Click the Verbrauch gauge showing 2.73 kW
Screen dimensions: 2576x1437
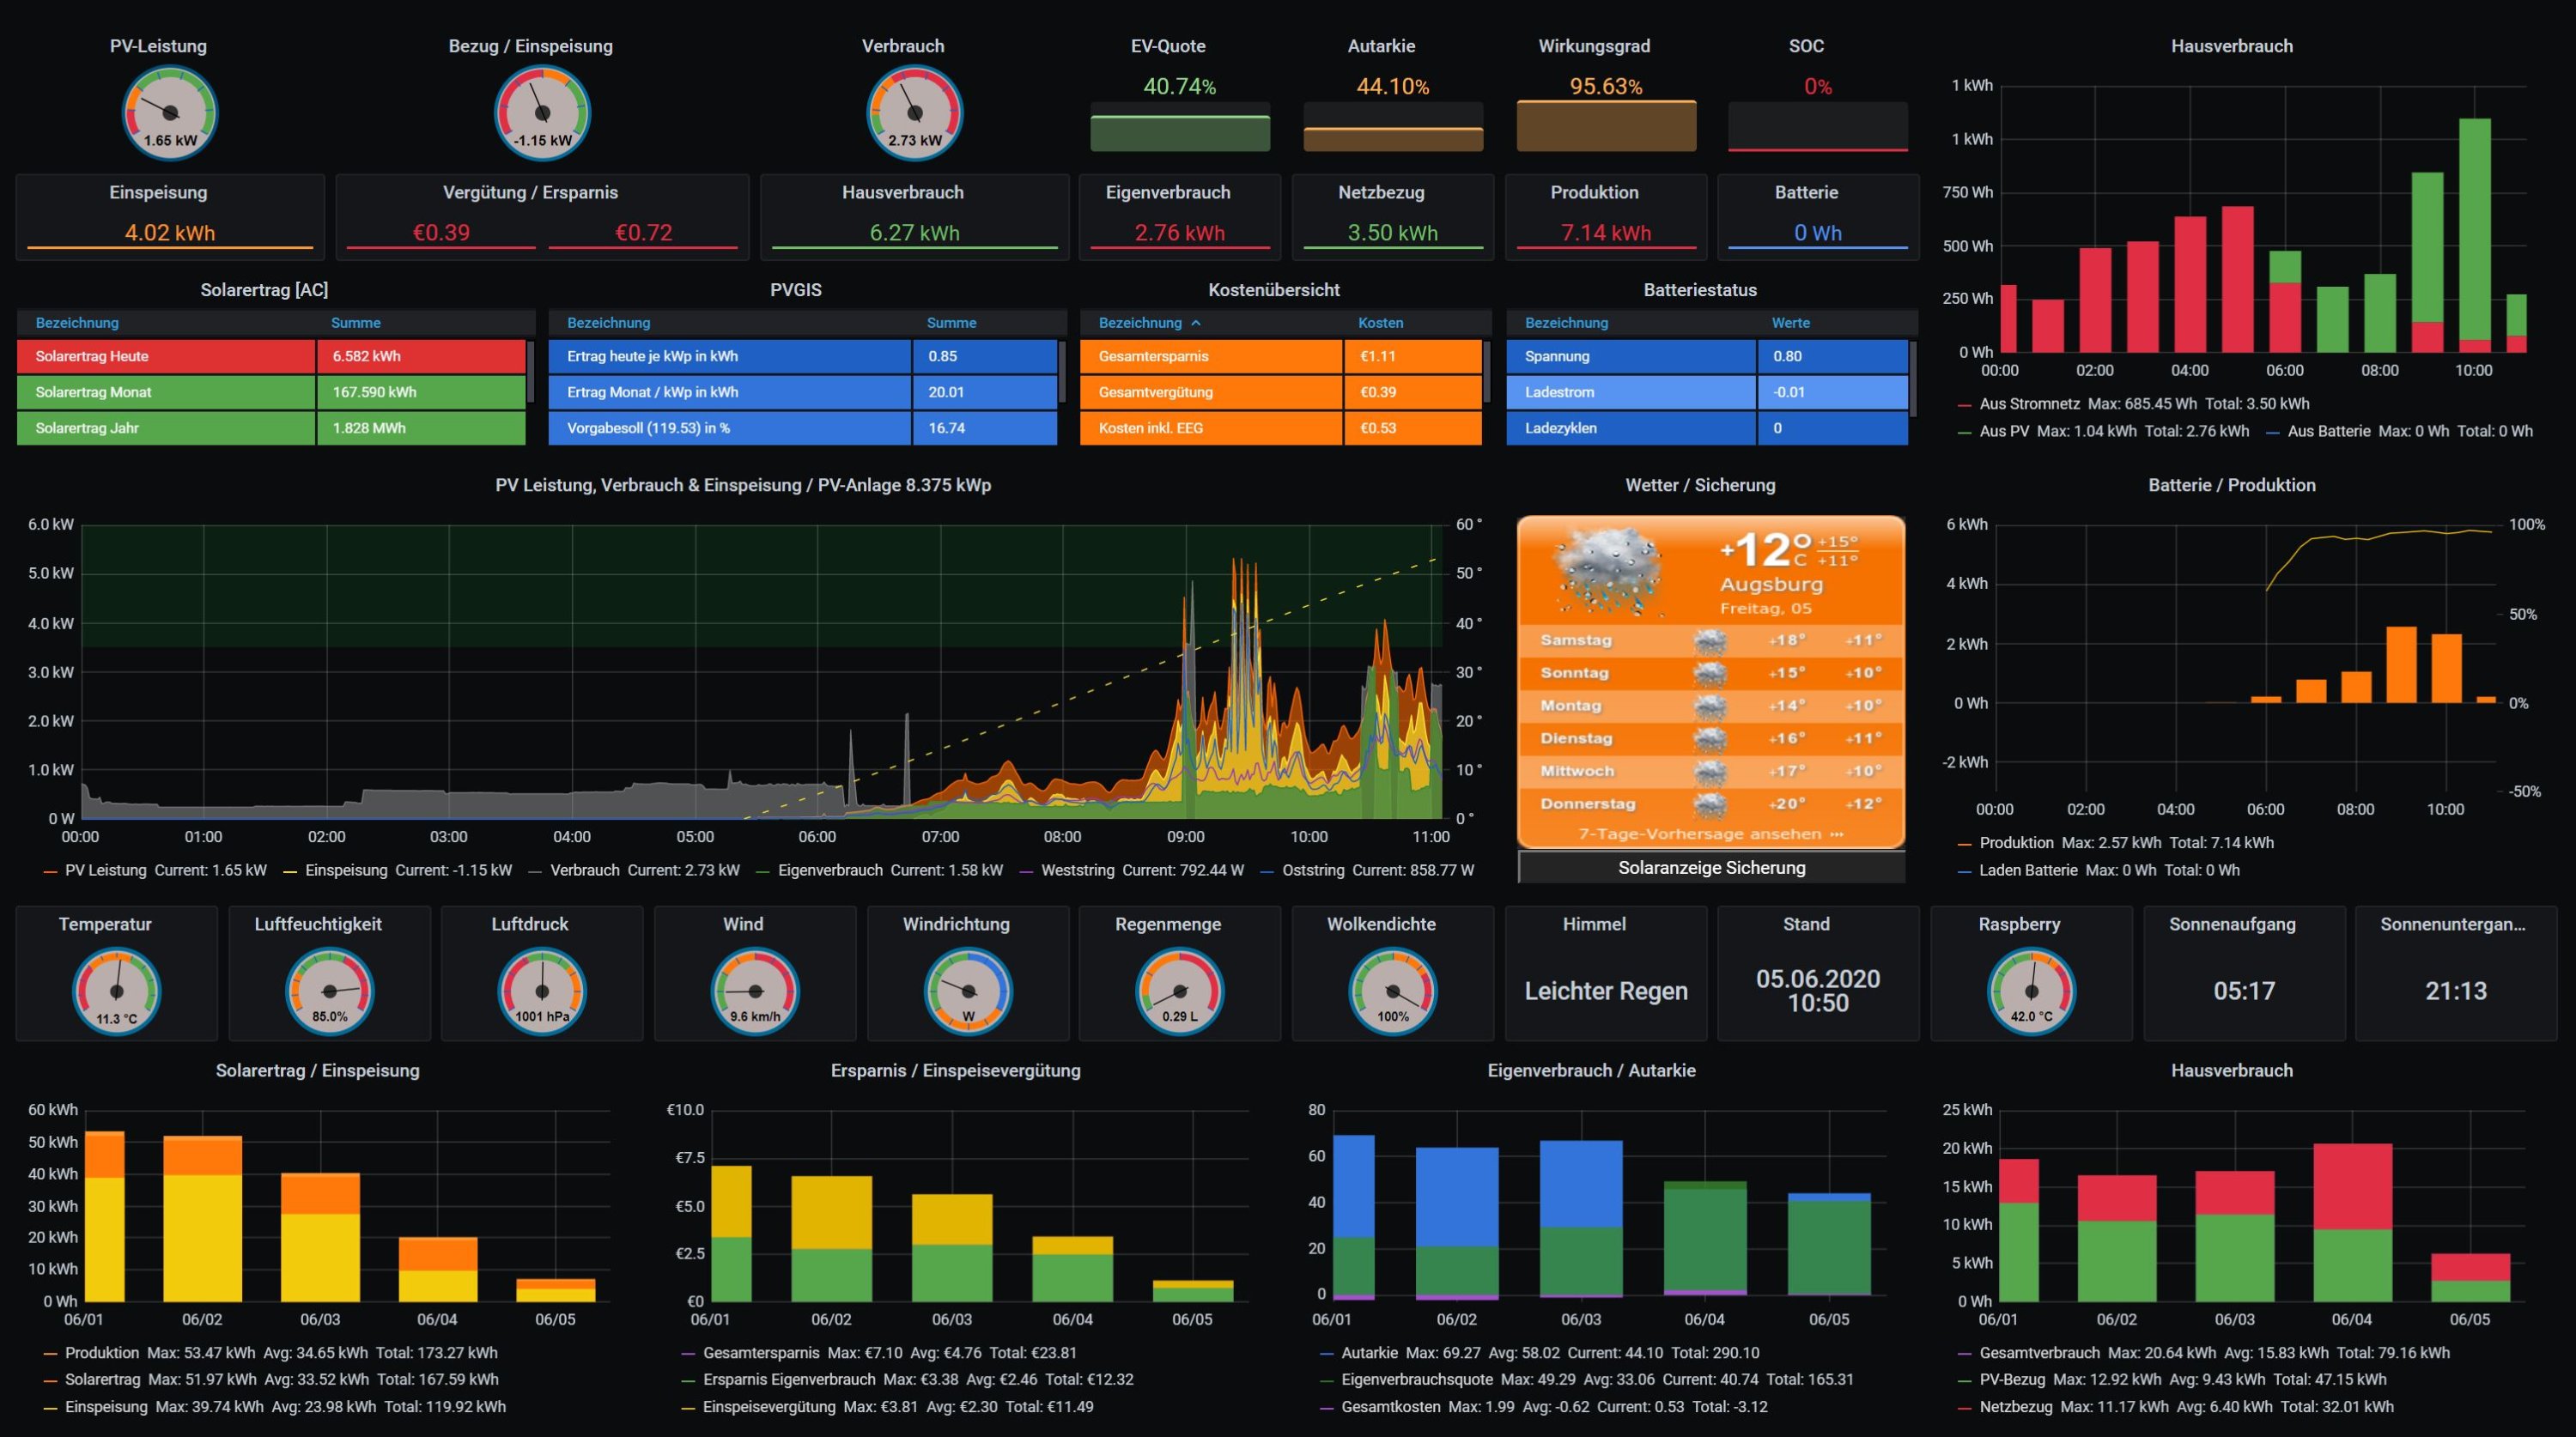914,113
